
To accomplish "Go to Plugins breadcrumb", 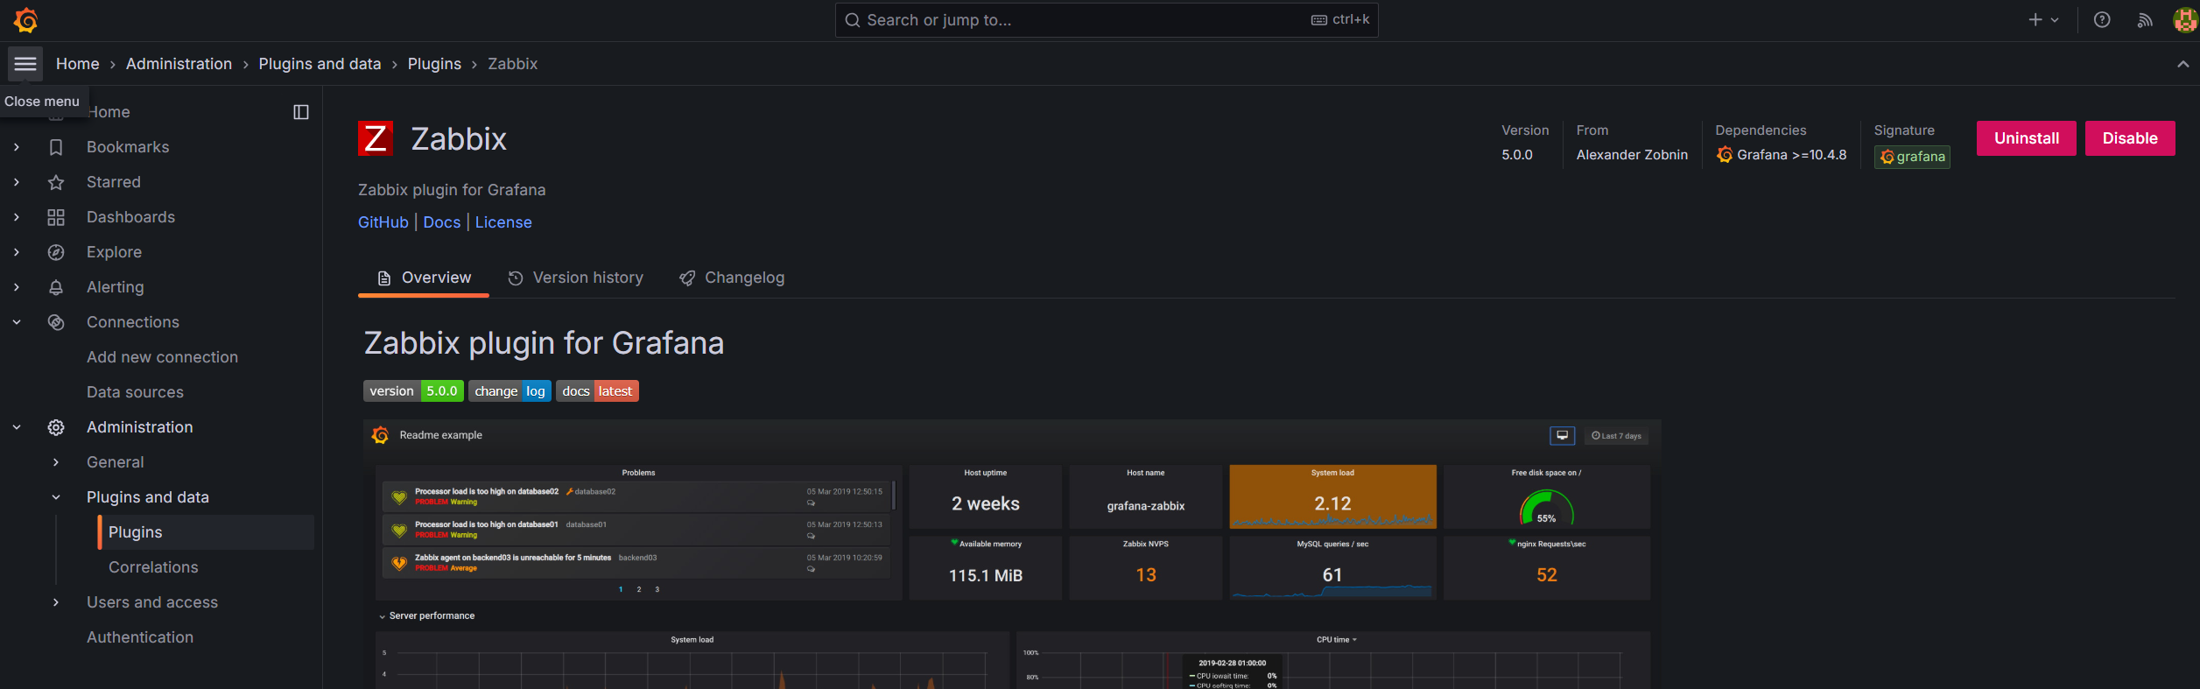I will (434, 64).
